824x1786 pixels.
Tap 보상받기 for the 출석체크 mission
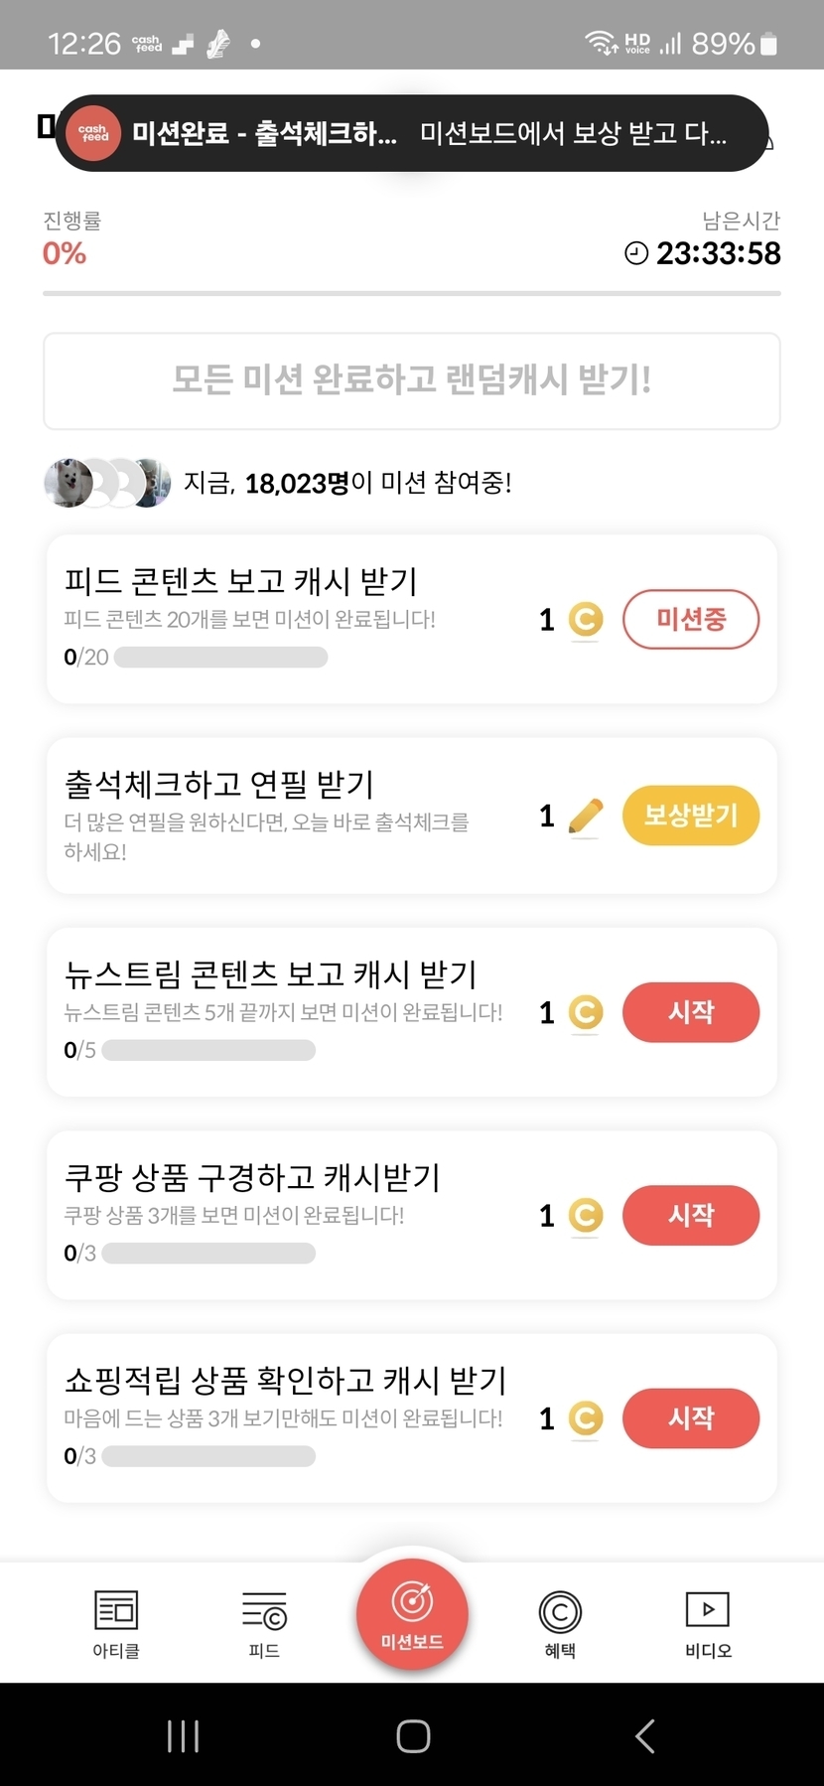pos(691,816)
